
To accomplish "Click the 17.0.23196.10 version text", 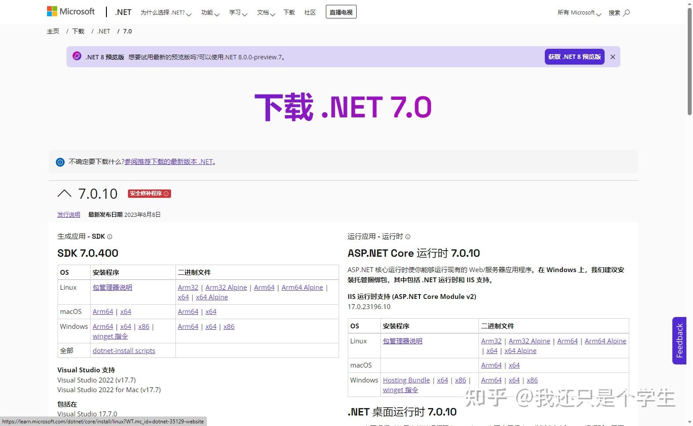I will coord(369,307).
